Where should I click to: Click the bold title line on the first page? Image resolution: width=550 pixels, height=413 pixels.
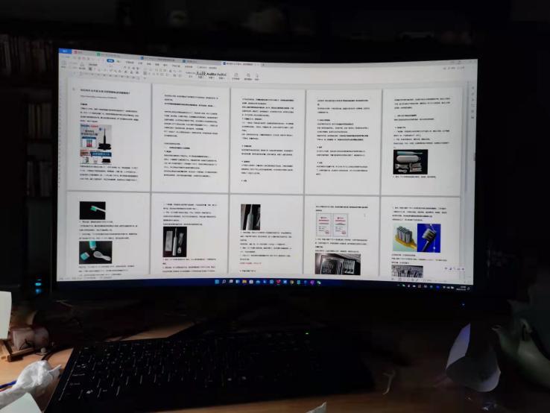point(105,93)
